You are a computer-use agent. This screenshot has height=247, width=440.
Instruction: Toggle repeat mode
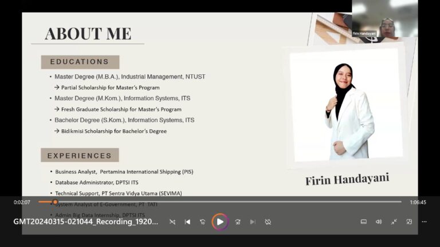coord(268,222)
